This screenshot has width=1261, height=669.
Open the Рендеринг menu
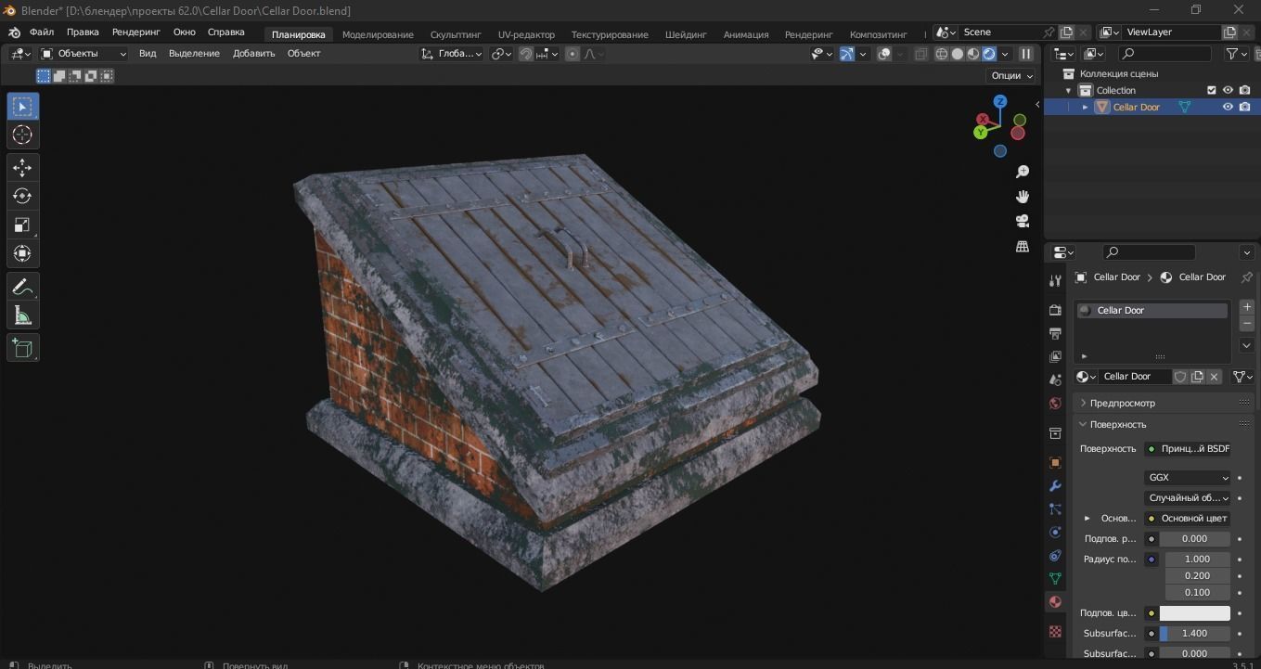[136, 32]
